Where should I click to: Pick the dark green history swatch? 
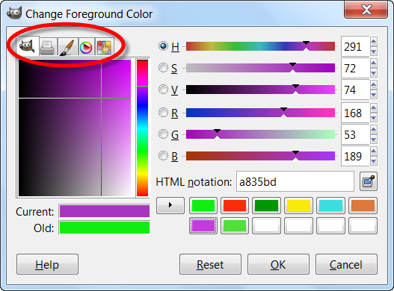266,205
